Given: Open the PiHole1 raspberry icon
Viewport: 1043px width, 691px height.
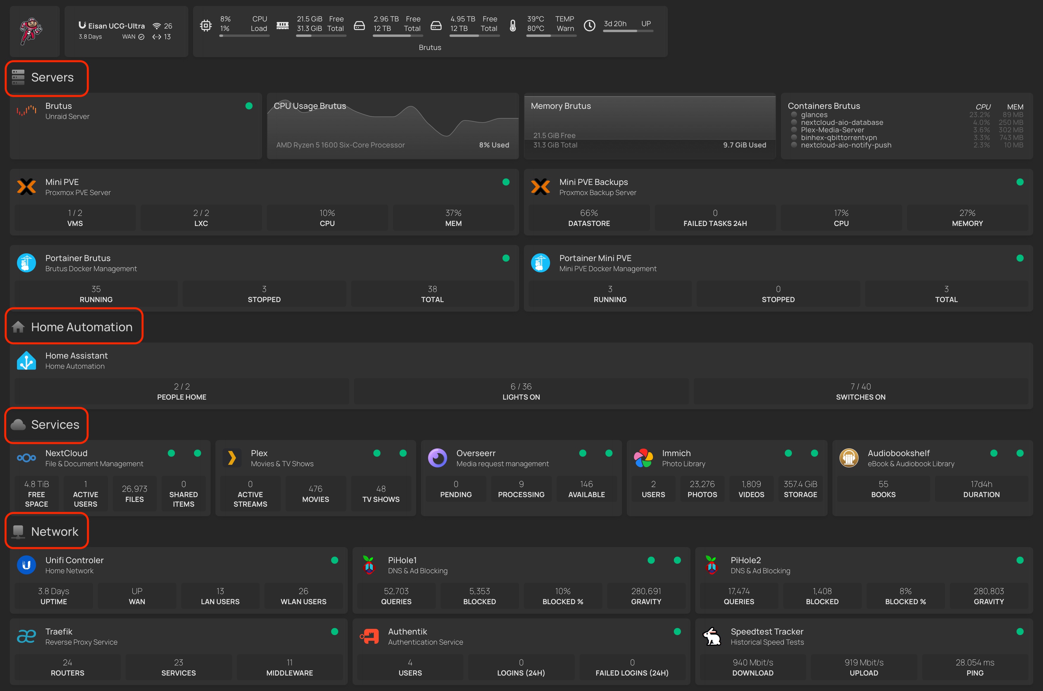Looking at the screenshot, I should tap(369, 565).
